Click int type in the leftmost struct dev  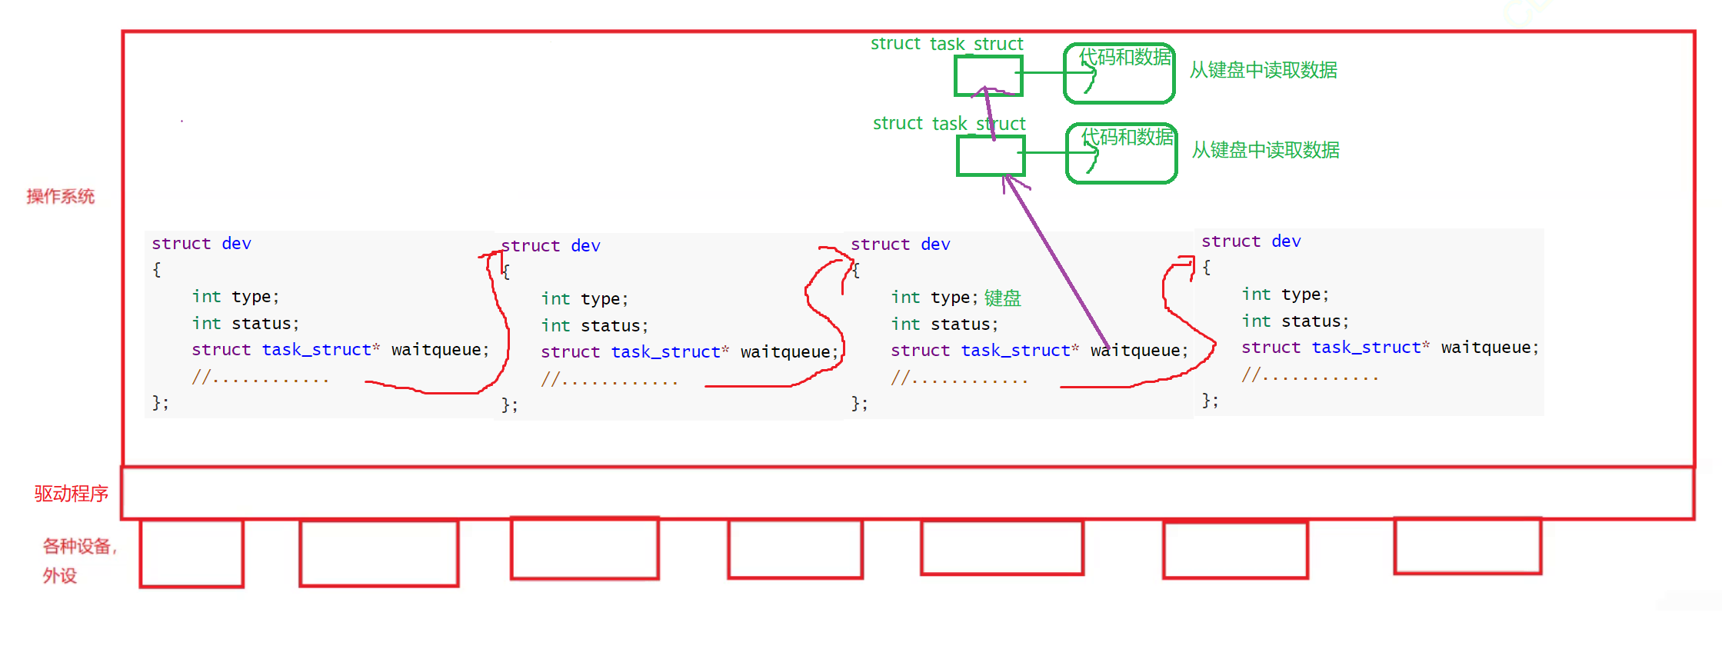pyautogui.click(x=235, y=297)
